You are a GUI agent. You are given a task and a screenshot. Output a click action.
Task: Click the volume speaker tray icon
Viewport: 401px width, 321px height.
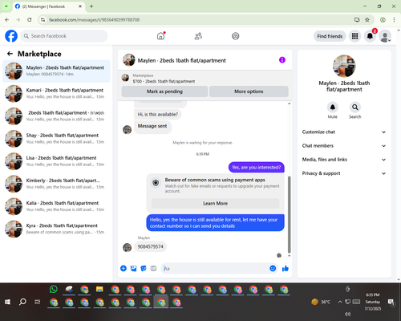(347, 314)
